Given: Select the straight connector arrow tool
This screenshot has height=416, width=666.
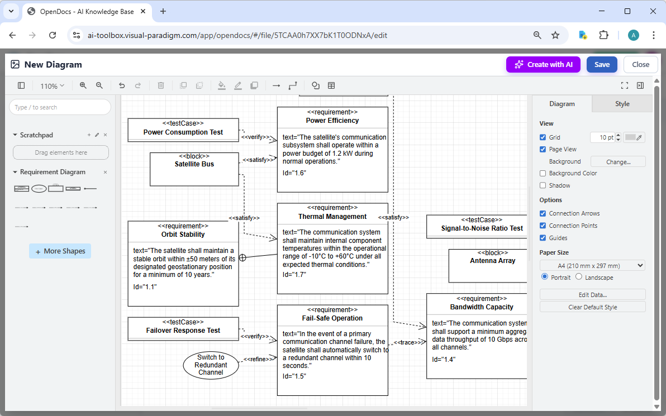Looking at the screenshot, I should coord(276,85).
